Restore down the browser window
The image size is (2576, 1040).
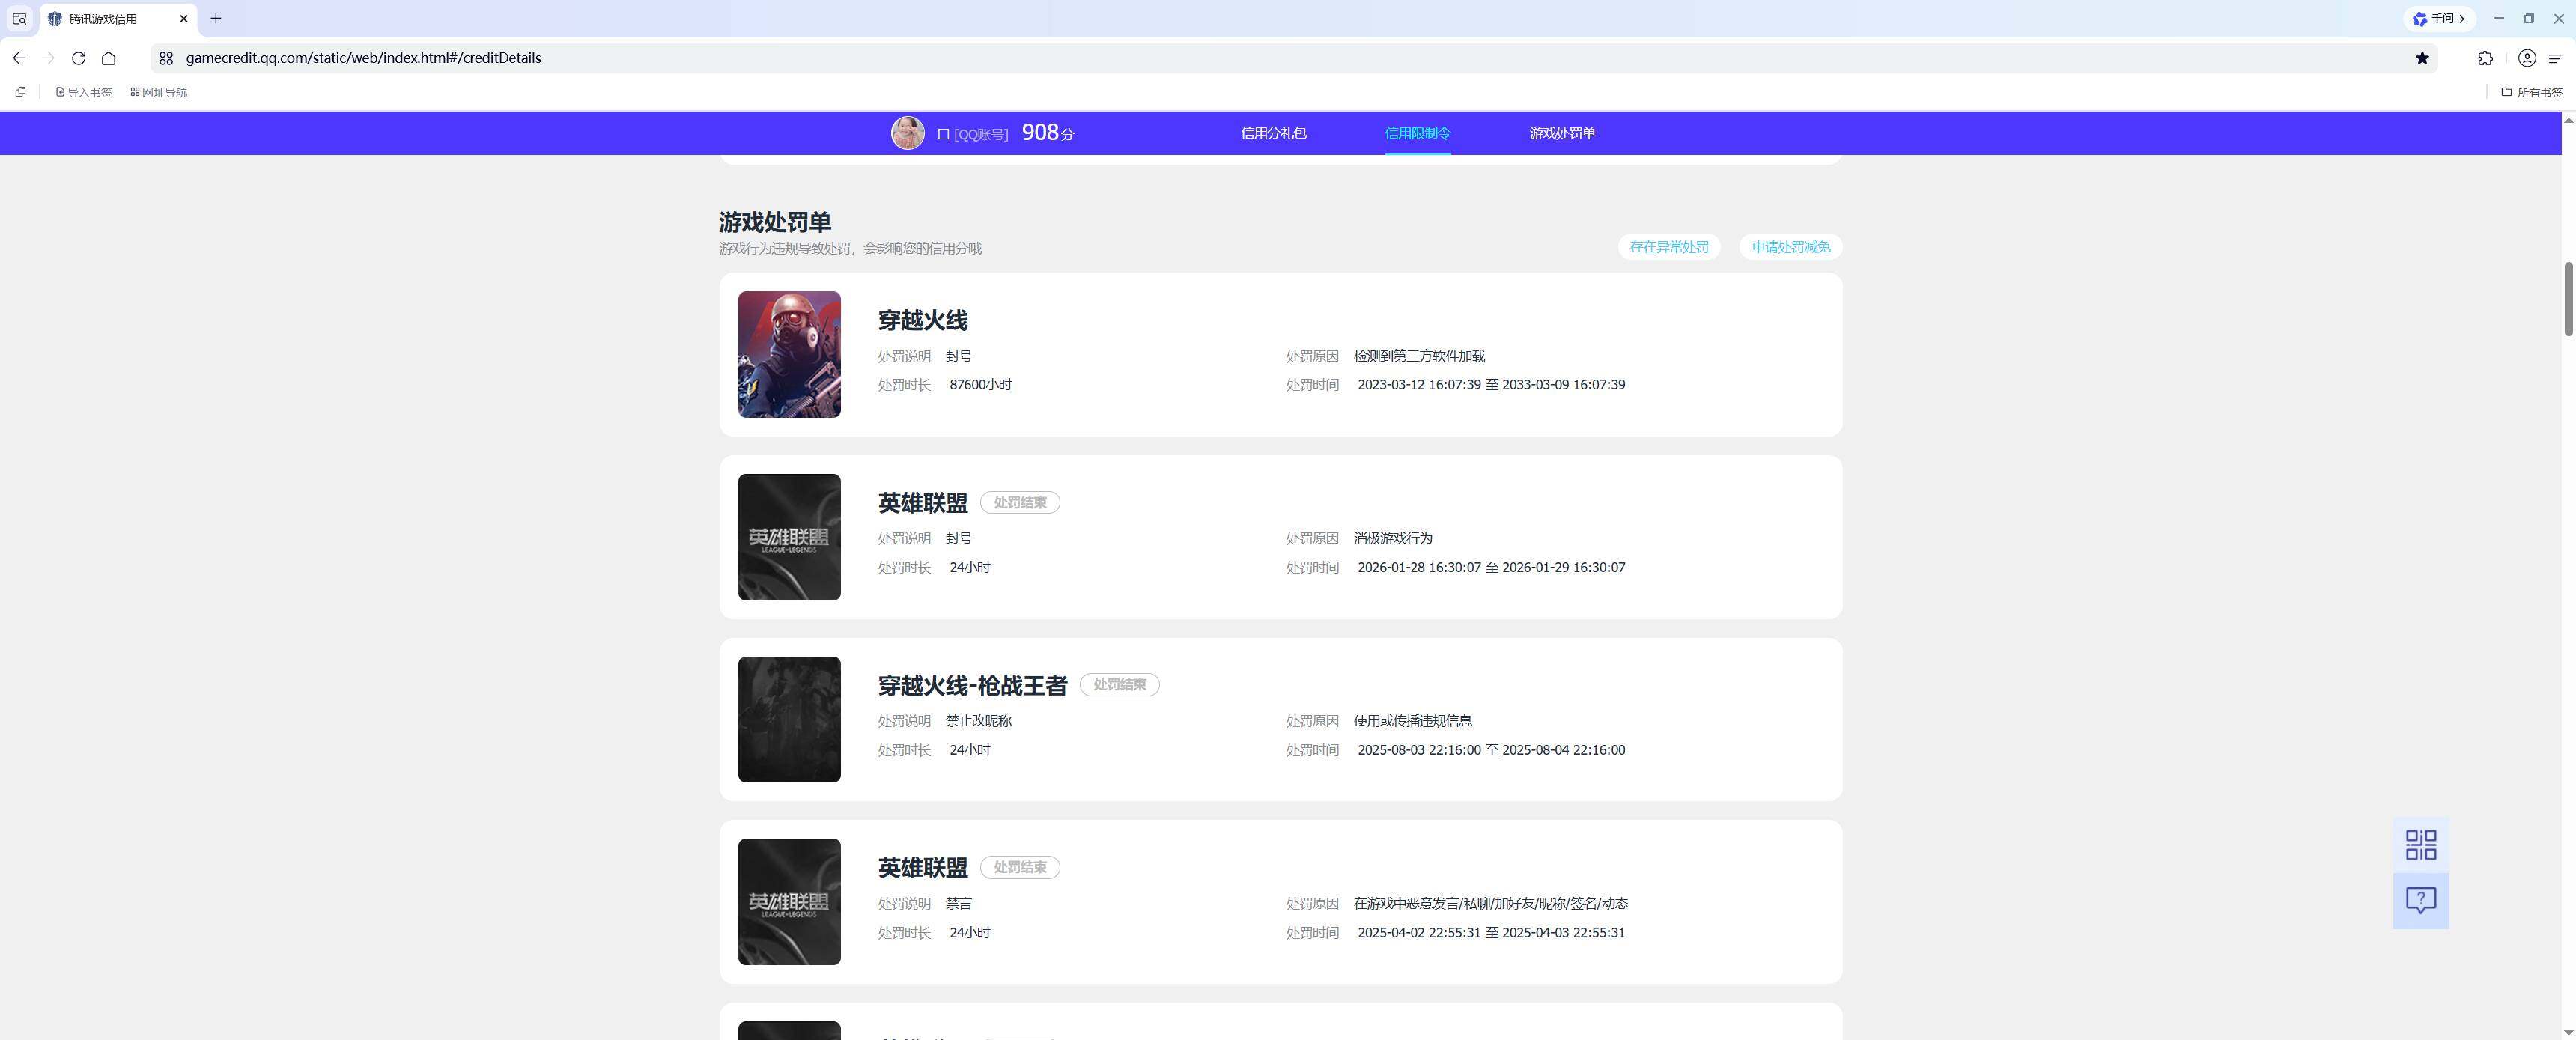2529,18
